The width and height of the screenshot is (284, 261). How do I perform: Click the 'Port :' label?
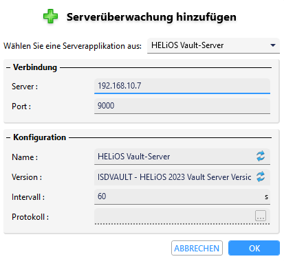click(21, 106)
